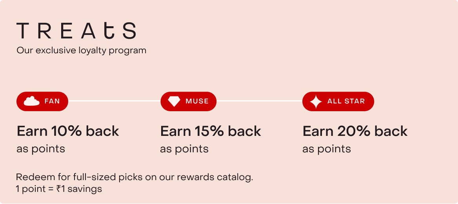Image resolution: width=458 pixels, height=204 pixels.
Task: Click the 'Earn 20% back' heading
Action: [355, 131]
